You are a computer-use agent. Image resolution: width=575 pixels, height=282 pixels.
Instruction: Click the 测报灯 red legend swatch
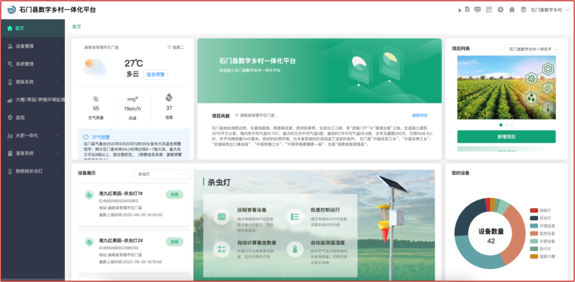[534, 210]
